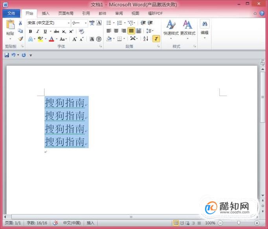Image resolution: width=268 pixels, height=229 pixels.
Task: Click the zoom out minus button
Action: 220,223
